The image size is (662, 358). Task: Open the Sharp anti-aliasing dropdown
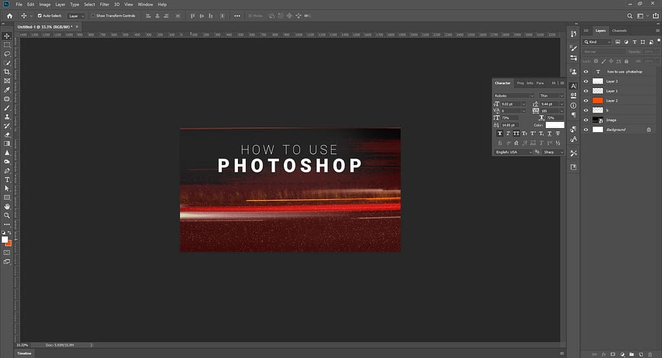pyautogui.click(x=553, y=152)
